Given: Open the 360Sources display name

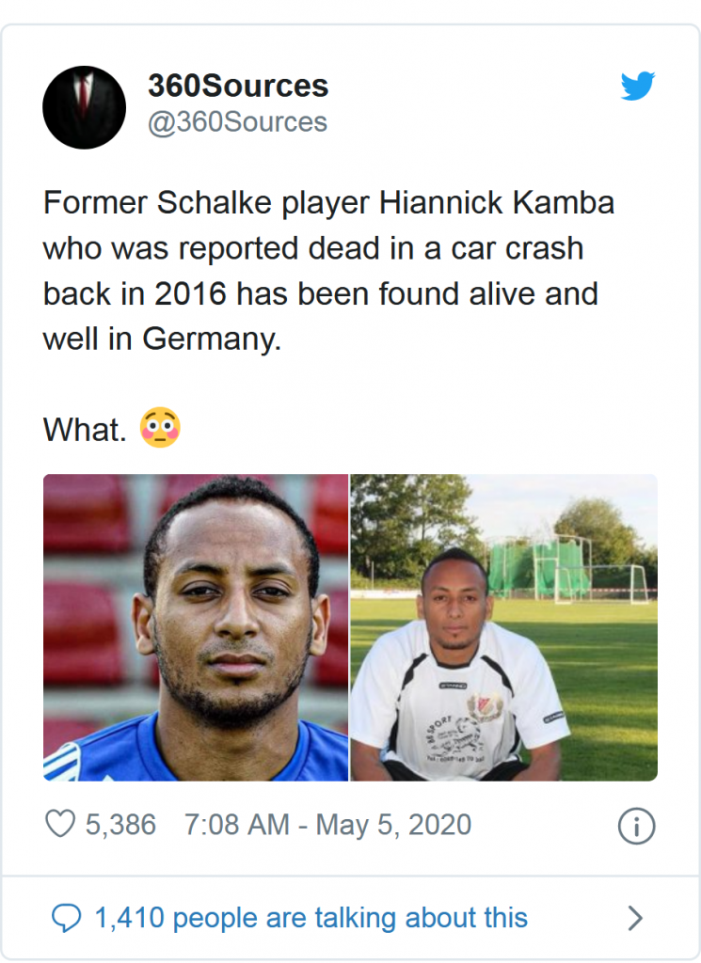Looking at the screenshot, I should [x=238, y=87].
